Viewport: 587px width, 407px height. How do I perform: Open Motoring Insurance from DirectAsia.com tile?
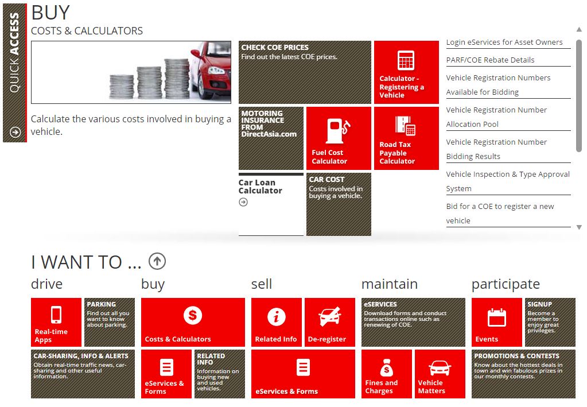point(271,138)
